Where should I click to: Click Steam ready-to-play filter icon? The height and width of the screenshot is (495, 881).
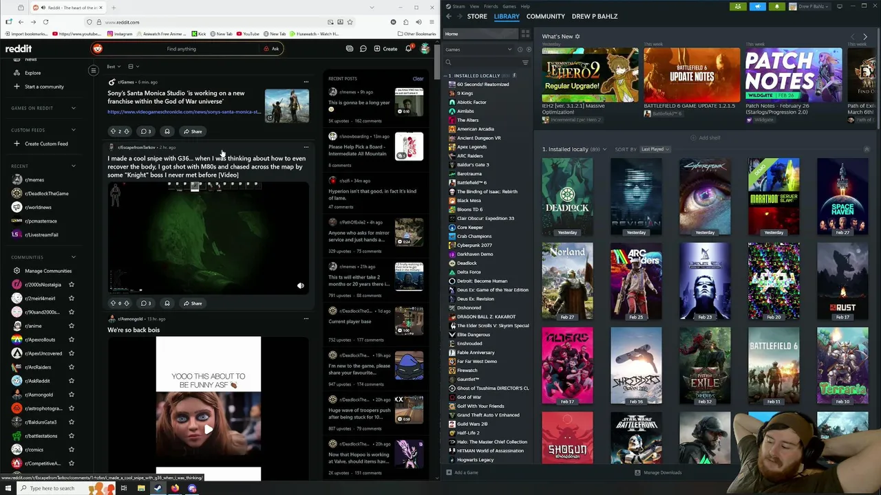click(x=529, y=49)
